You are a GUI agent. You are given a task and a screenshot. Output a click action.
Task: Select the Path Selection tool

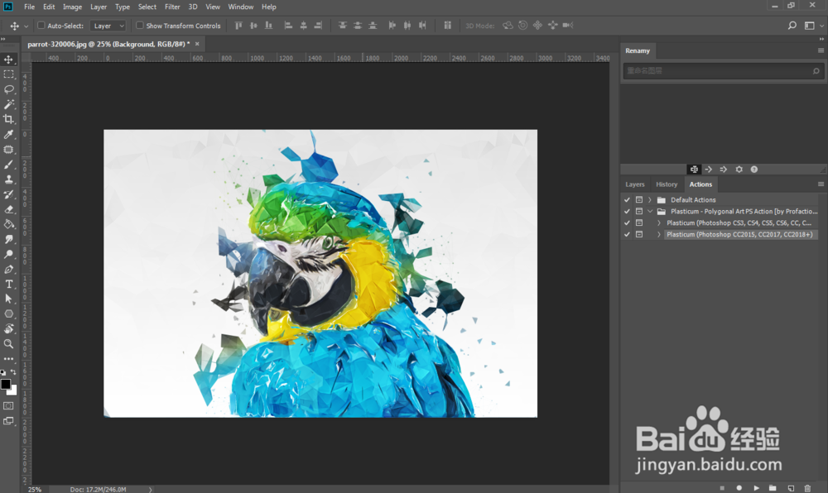coord(8,299)
